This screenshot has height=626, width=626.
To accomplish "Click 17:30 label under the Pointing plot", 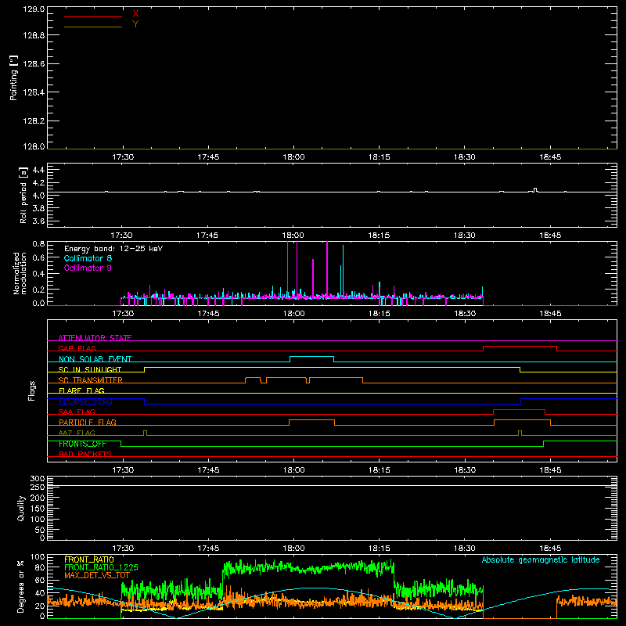I will [x=123, y=157].
